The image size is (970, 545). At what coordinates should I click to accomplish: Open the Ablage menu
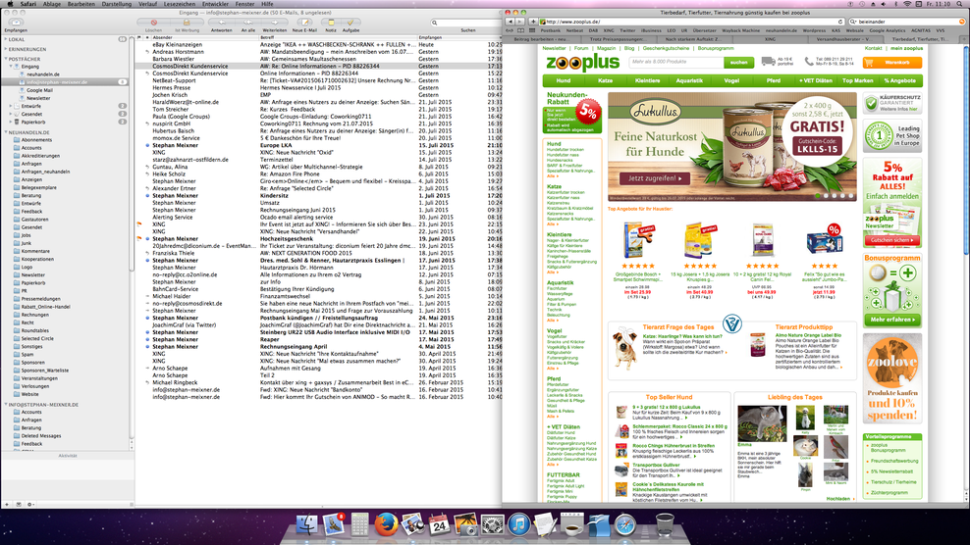51,4
